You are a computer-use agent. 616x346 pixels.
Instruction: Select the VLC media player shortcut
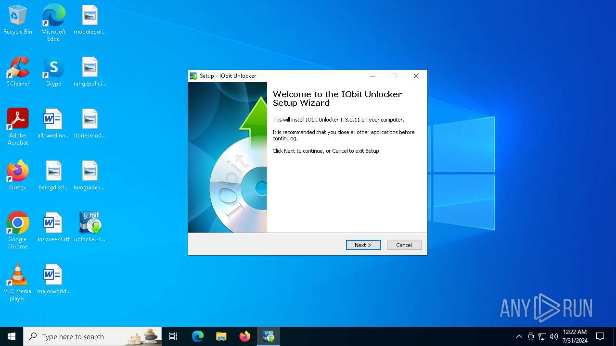[18, 283]
